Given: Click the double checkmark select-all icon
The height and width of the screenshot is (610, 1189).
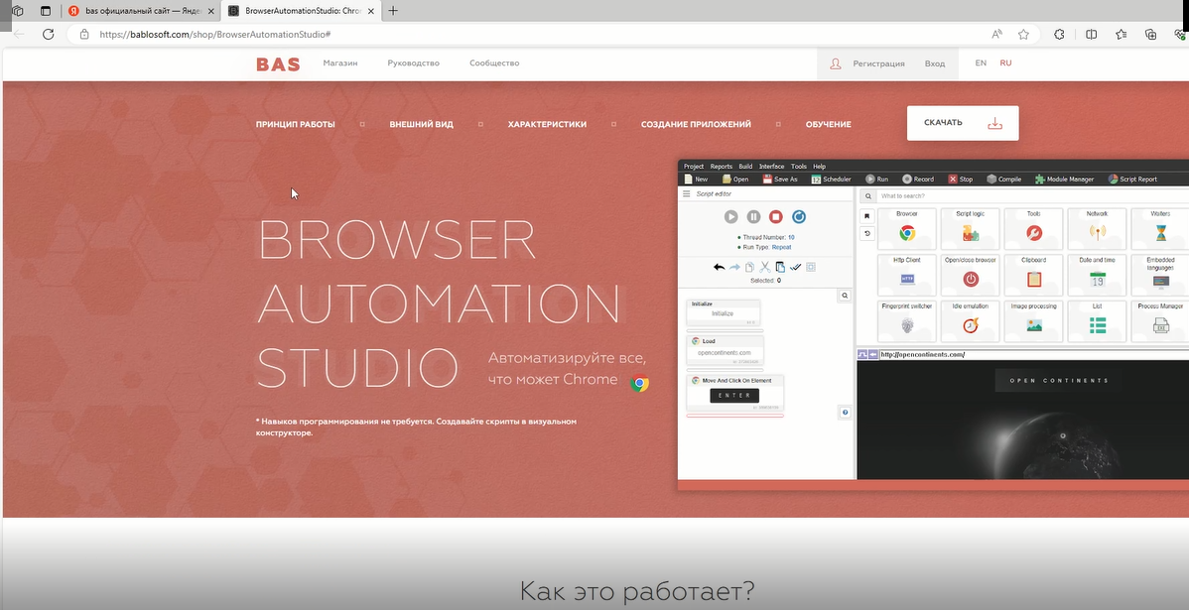Looking at the screenshot, I should (795, 267).
